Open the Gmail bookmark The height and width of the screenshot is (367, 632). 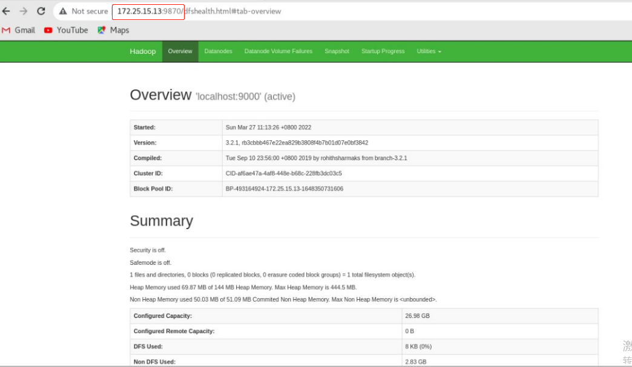click(19, 30)
